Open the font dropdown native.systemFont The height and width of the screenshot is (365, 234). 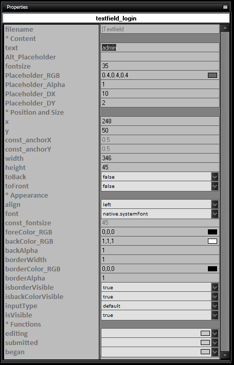coord(160,213)
